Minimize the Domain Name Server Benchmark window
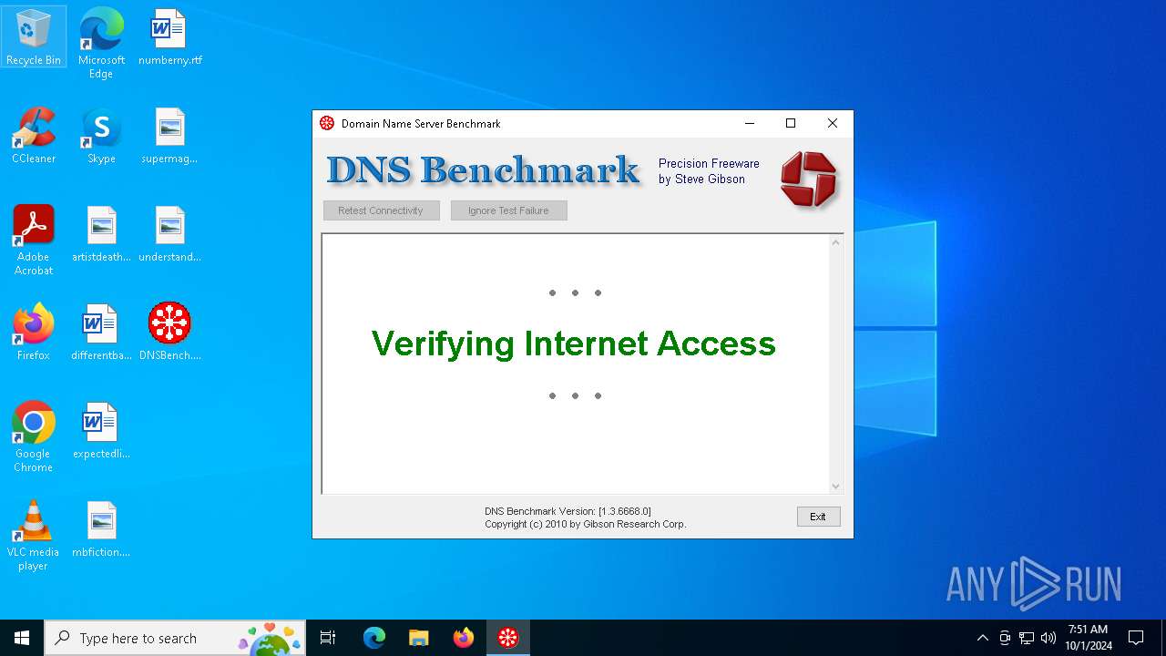 (750, 123)
